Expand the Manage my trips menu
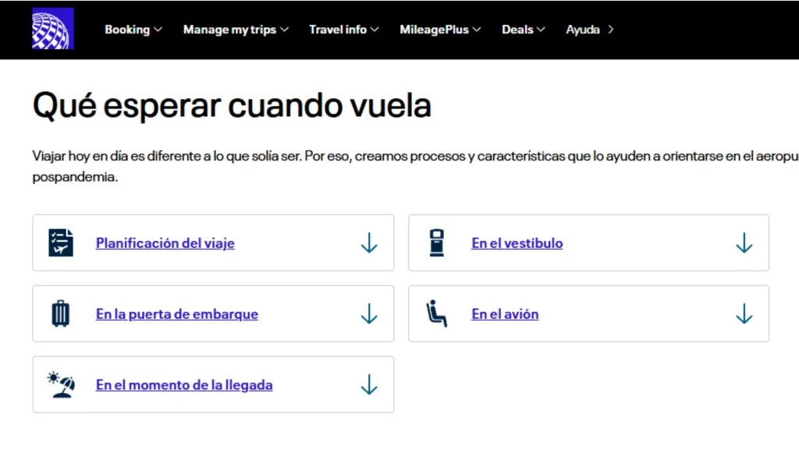The image size is (799, 449). point(236,30)
